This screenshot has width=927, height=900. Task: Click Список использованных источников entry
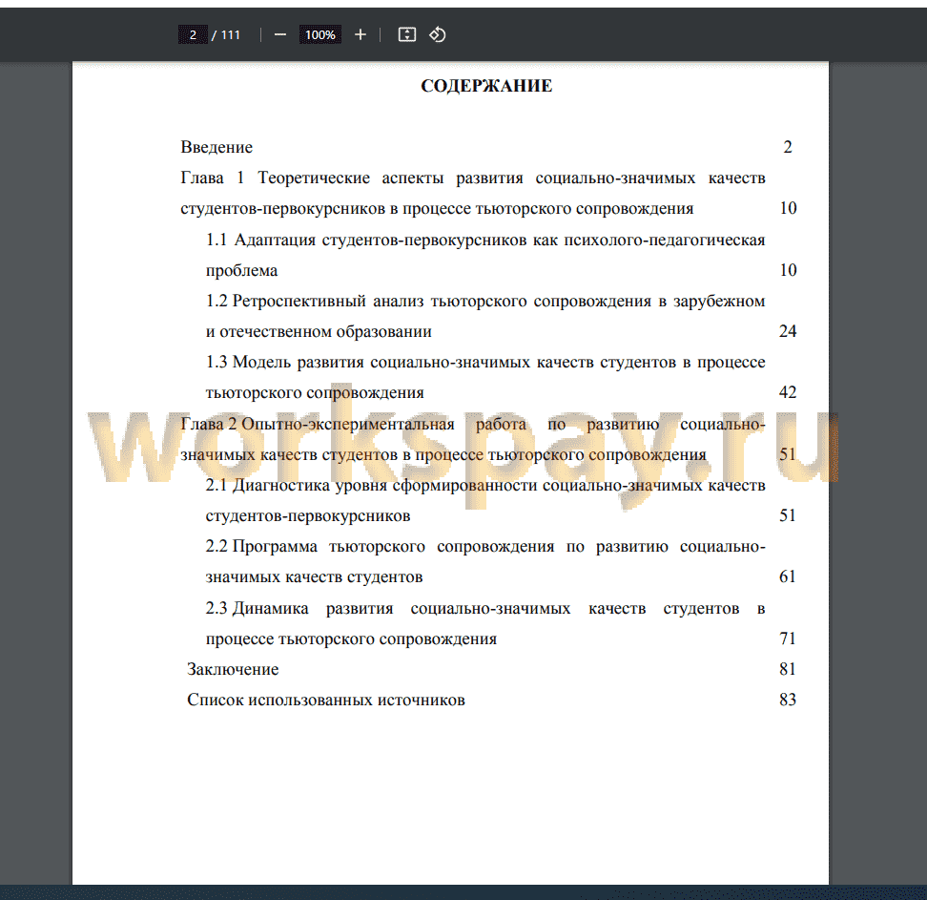[326, 700]
